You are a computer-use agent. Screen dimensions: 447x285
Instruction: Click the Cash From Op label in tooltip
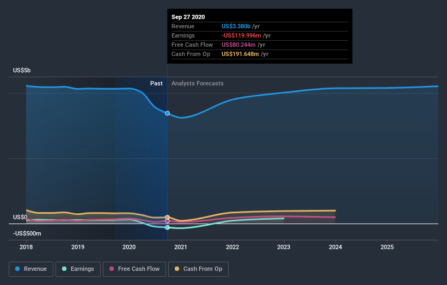pos(191,54)
